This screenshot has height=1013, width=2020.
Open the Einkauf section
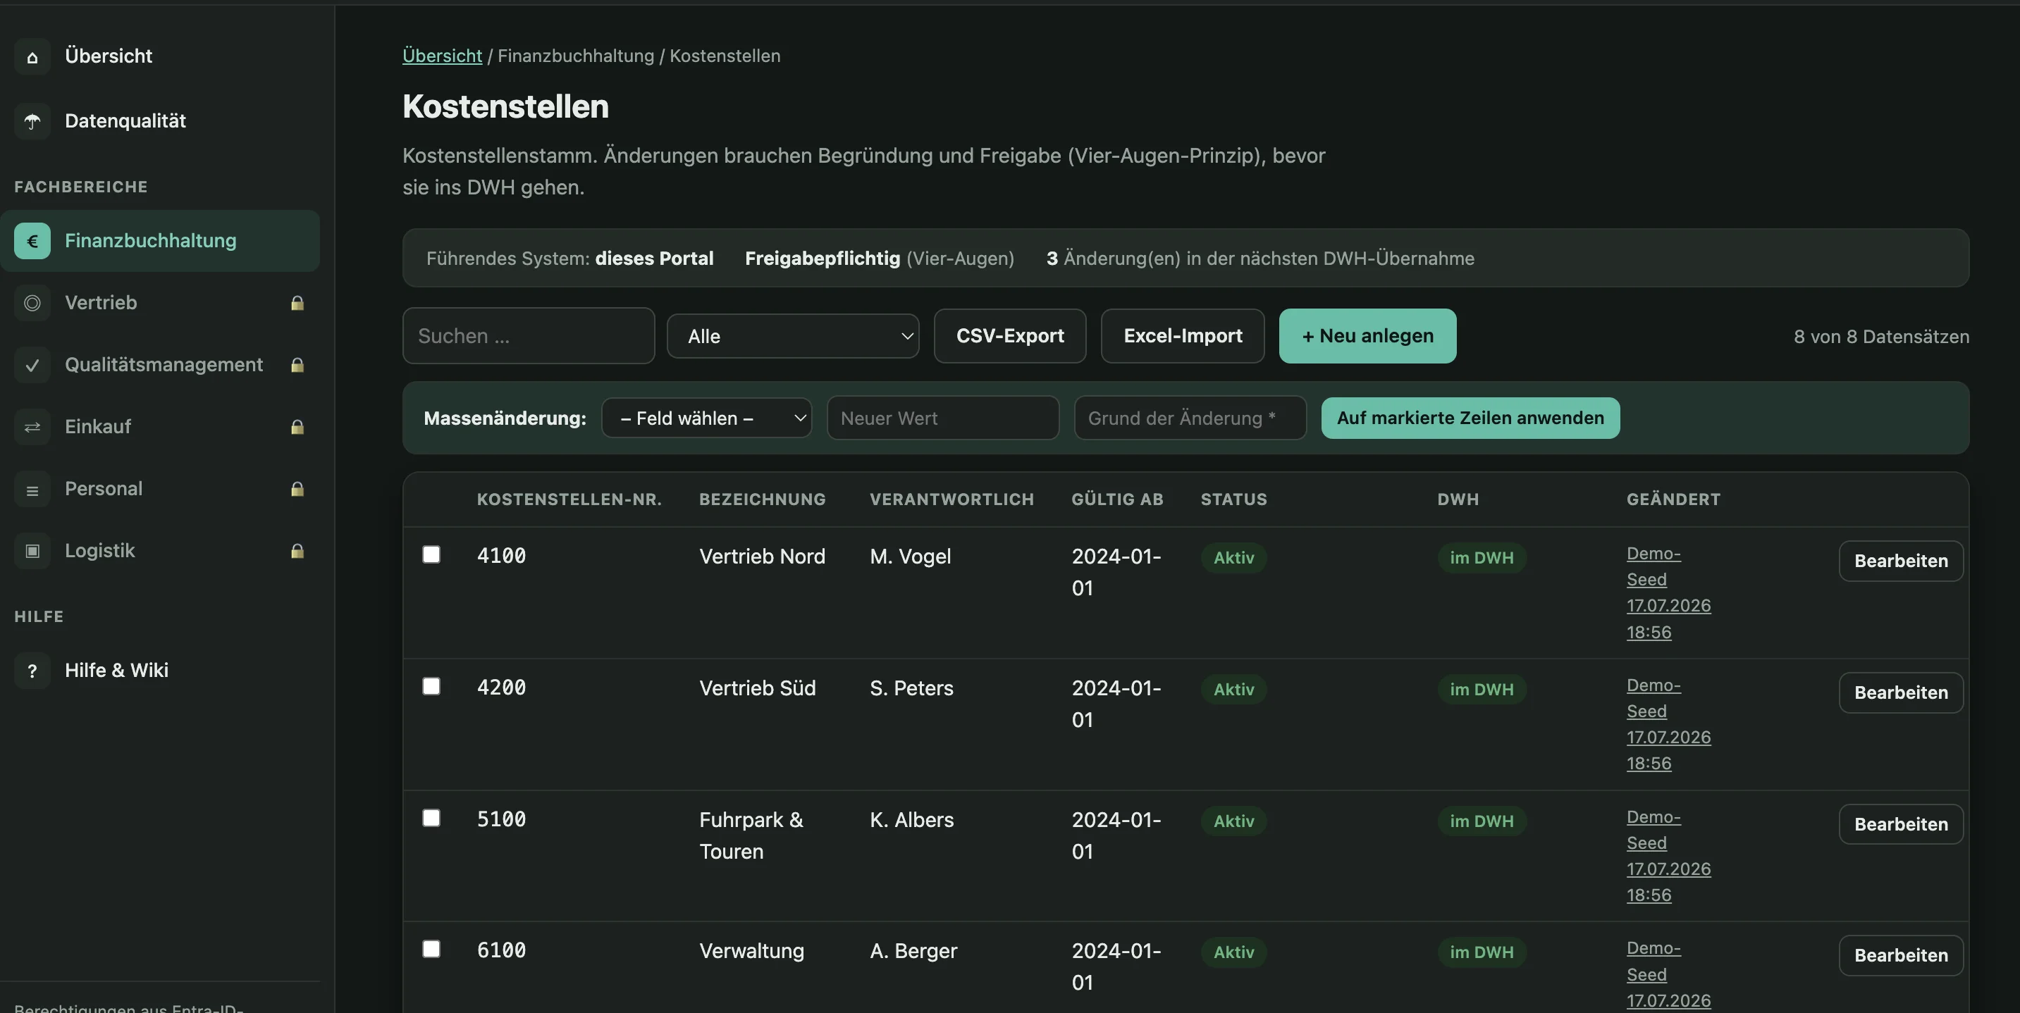(x=160, y=426)
